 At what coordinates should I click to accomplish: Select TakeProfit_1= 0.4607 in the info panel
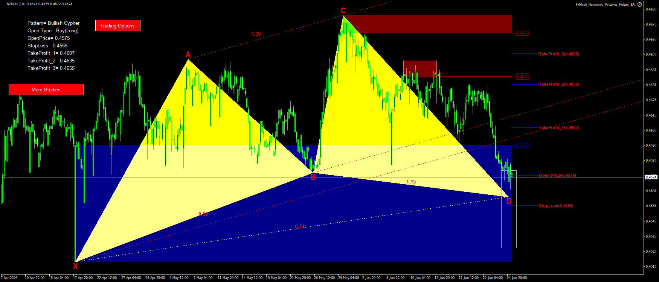pos(51,53)
